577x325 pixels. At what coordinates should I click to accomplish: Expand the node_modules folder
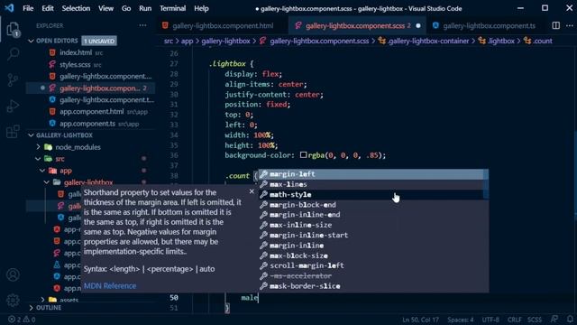[x=38, y=147]
